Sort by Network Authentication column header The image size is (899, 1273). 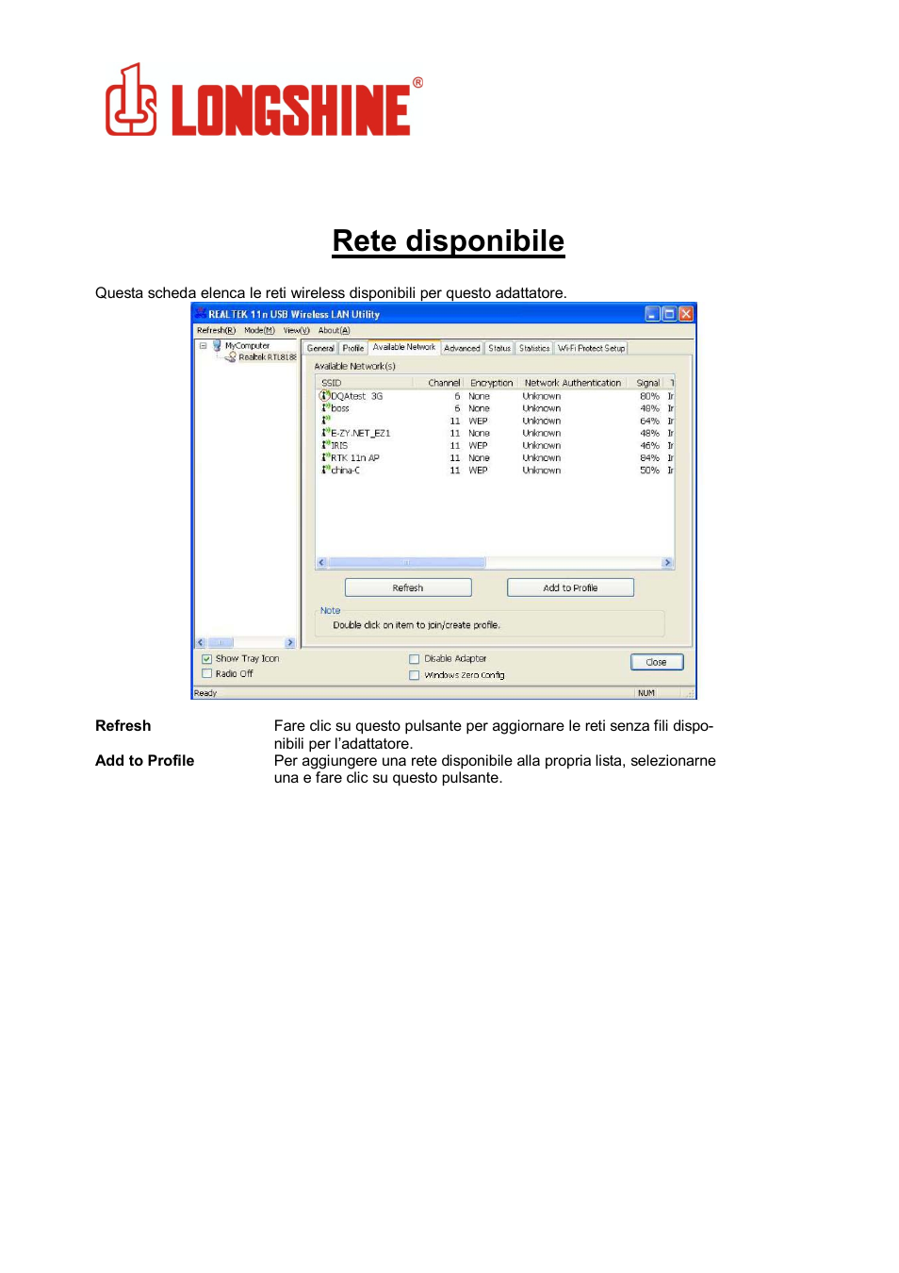573,383
